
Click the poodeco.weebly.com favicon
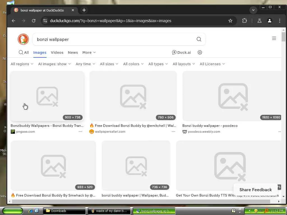[x=184, y=132]
